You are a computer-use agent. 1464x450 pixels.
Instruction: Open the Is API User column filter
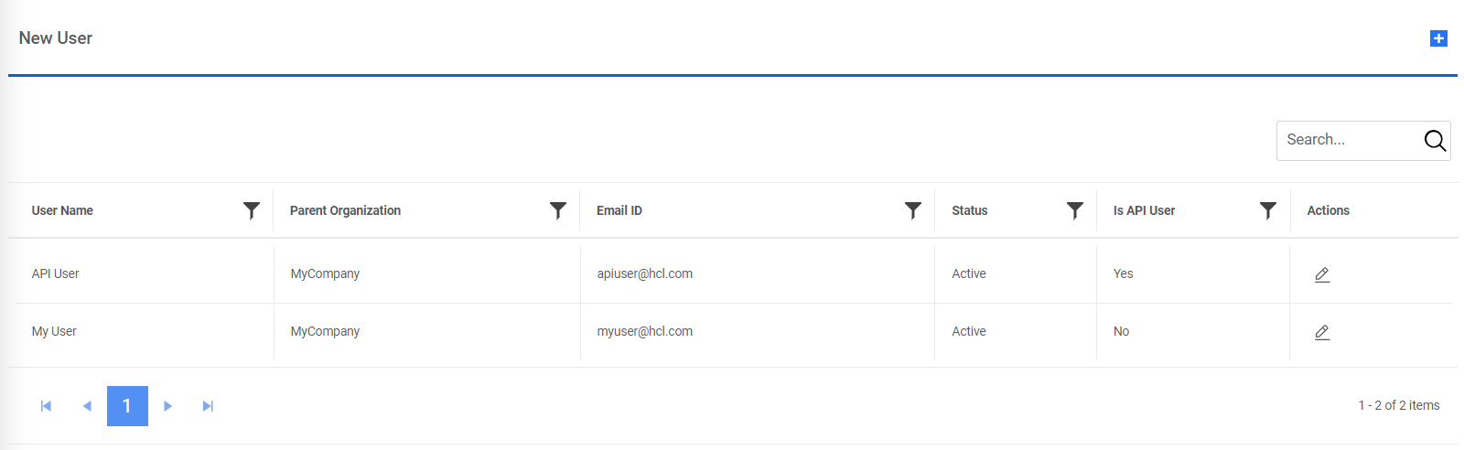1268,210
